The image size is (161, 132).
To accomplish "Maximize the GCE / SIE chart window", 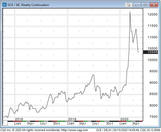I will pyautogui.click(x=145, y=4).
